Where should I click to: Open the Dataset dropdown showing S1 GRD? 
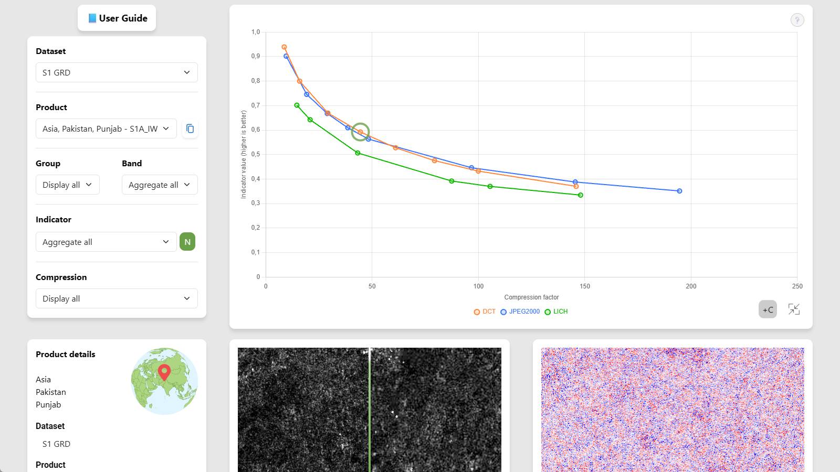coord(117,72)
